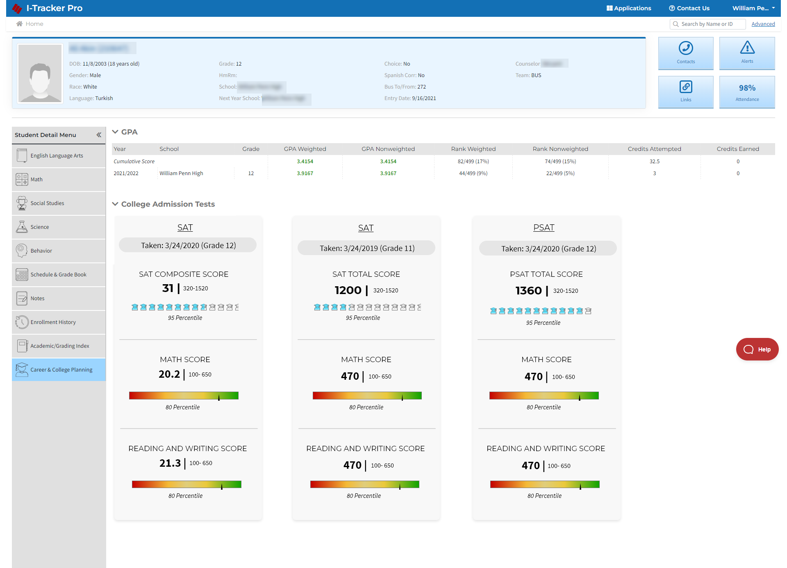Click the Behavior head icon
The width and height of the screenshot is (787, 568).
coord(22,251)
